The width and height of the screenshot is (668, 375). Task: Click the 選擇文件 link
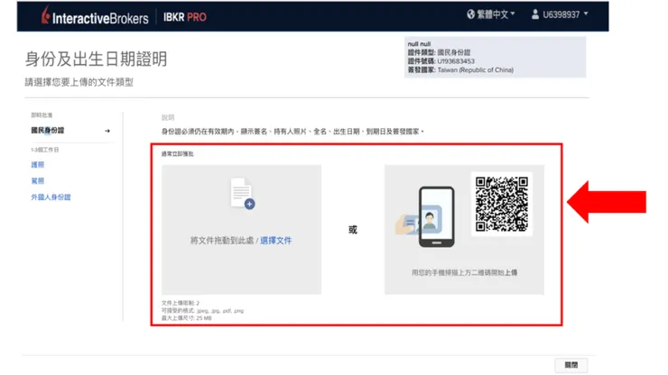275,241
